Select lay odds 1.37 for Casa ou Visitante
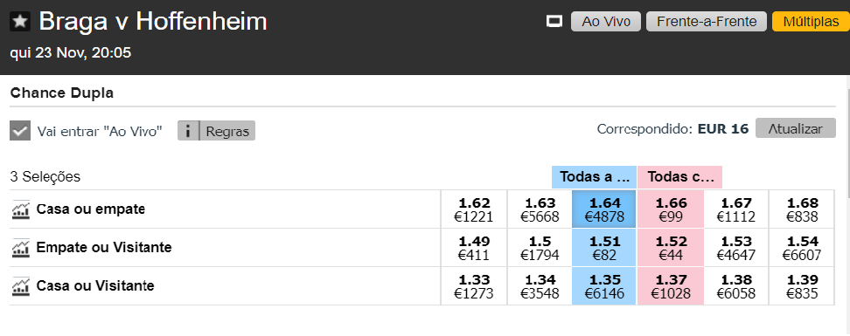The image size is (850, 336). 671,285
